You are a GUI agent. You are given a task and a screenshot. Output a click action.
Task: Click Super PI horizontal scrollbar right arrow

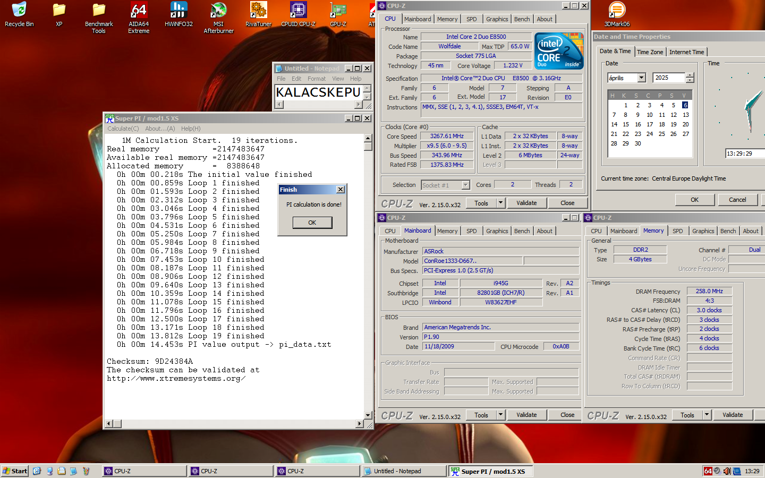(360, 424)
